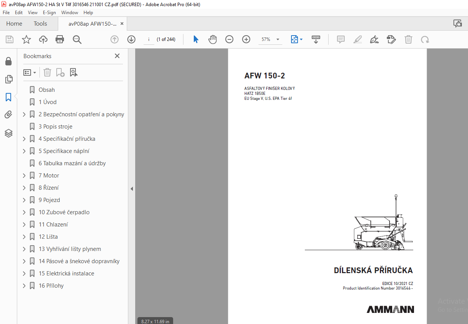This screenshot has width=468, height=324.
Task: Zoom in with plus icon
Action: tap(246, 39)
